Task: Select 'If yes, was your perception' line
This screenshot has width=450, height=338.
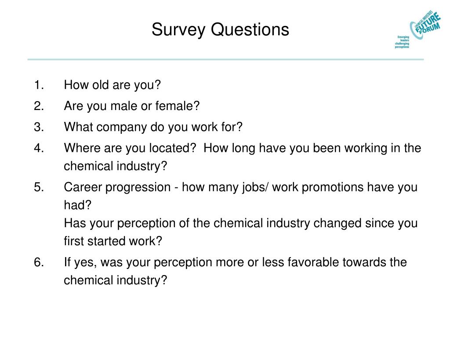Action: click(236, 262)
